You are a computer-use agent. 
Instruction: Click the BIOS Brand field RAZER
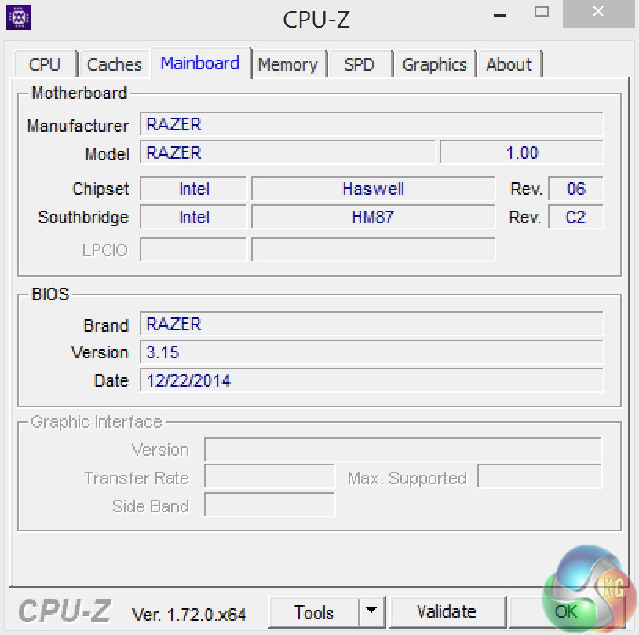coord(371,324)
